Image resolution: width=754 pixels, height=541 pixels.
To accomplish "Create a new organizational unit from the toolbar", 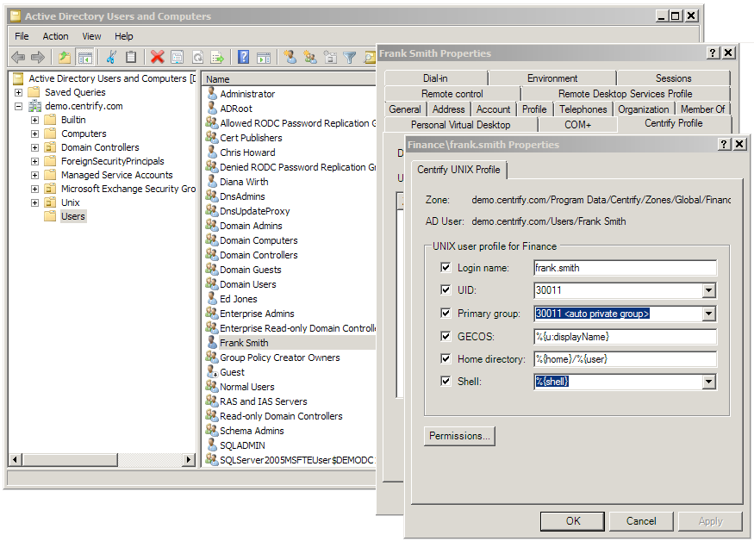I will (x=330, y=57).
